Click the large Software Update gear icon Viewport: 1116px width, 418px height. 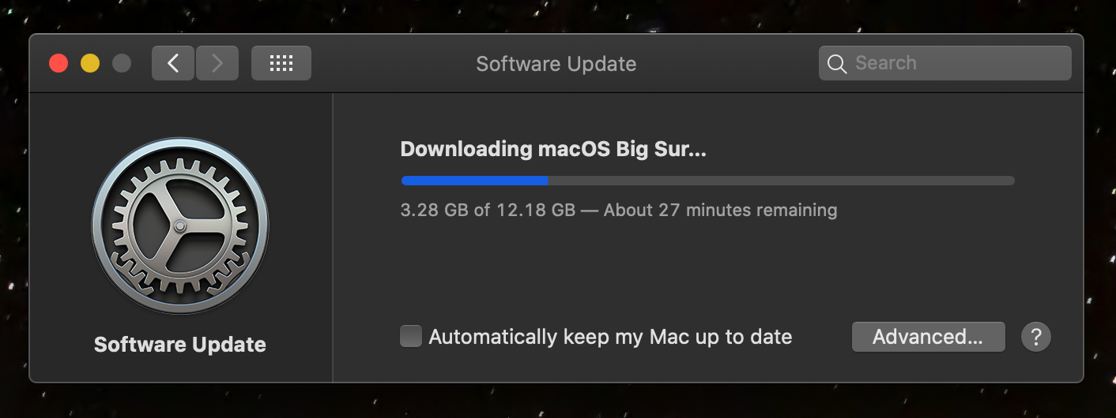[180, 226]
